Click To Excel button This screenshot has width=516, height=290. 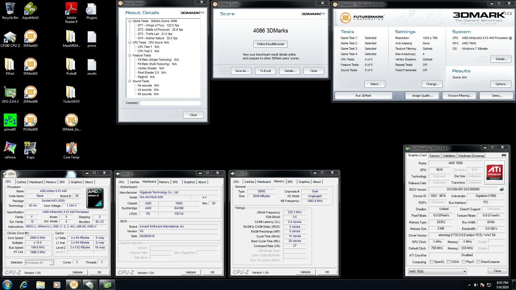tap(265, 71)
